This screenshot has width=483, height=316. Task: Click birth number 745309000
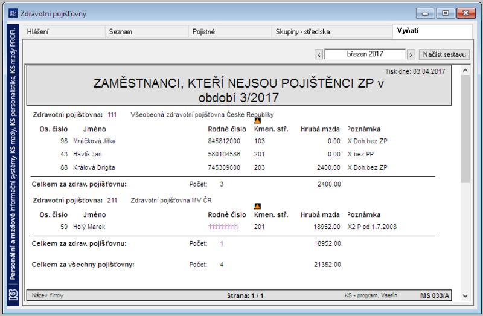(224, 167)
